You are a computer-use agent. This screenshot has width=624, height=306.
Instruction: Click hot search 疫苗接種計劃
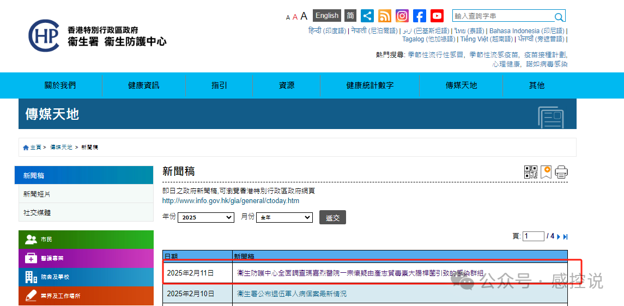click(545, 55)
